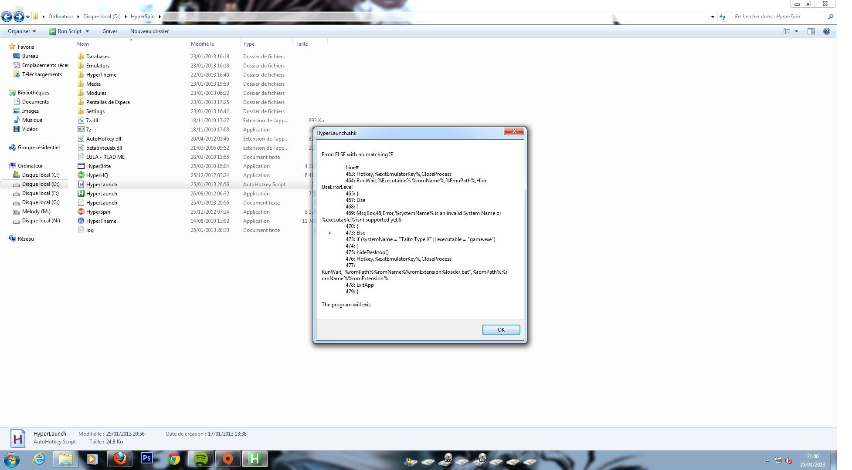The width and height of the screenshot is (852, 470).
Task: Switch to Spotify on the taskbar
Action: [x=200, y=459]
